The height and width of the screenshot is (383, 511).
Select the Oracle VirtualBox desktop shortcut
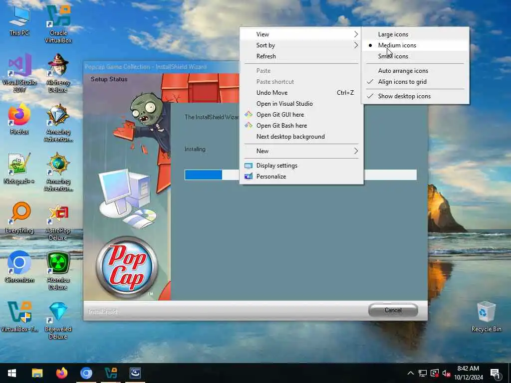[x=58, y=24]
